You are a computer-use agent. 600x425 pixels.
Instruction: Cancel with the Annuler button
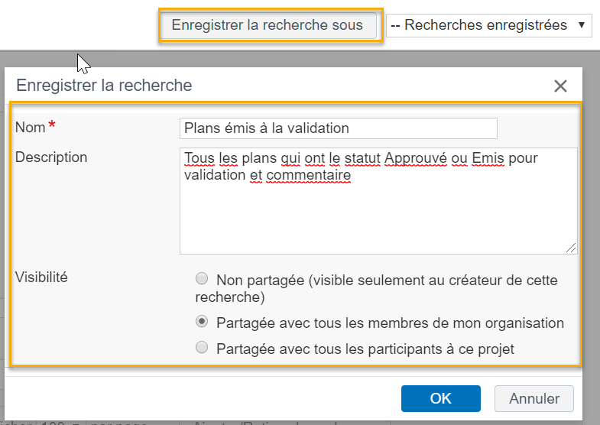(534, 398)
